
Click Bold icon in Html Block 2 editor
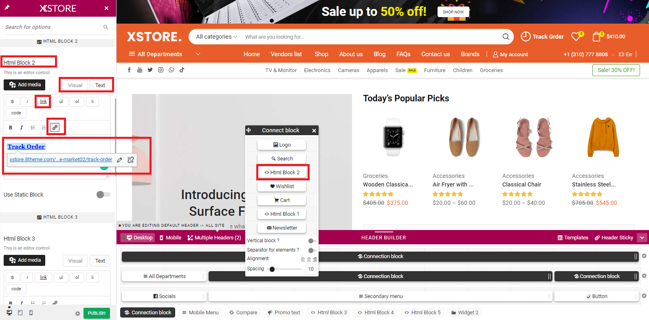[11, 127]
